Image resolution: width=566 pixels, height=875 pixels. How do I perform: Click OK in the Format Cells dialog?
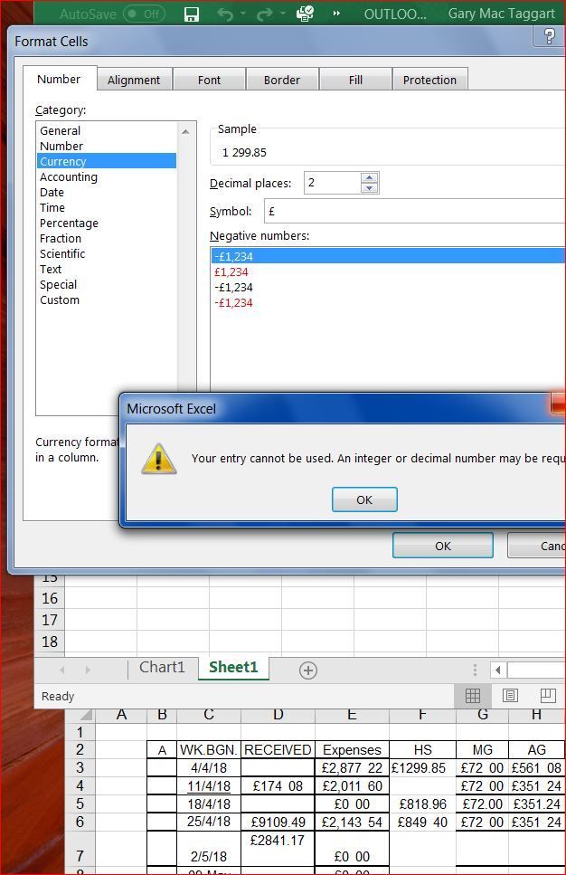[443, 546]
